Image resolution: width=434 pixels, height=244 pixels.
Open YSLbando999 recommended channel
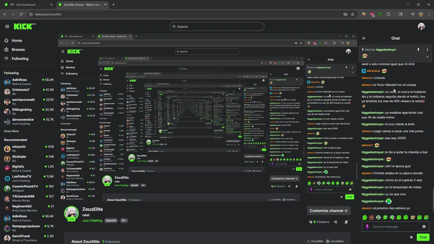pos(29,198)
